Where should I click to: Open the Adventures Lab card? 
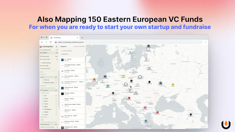click(72, 88)
